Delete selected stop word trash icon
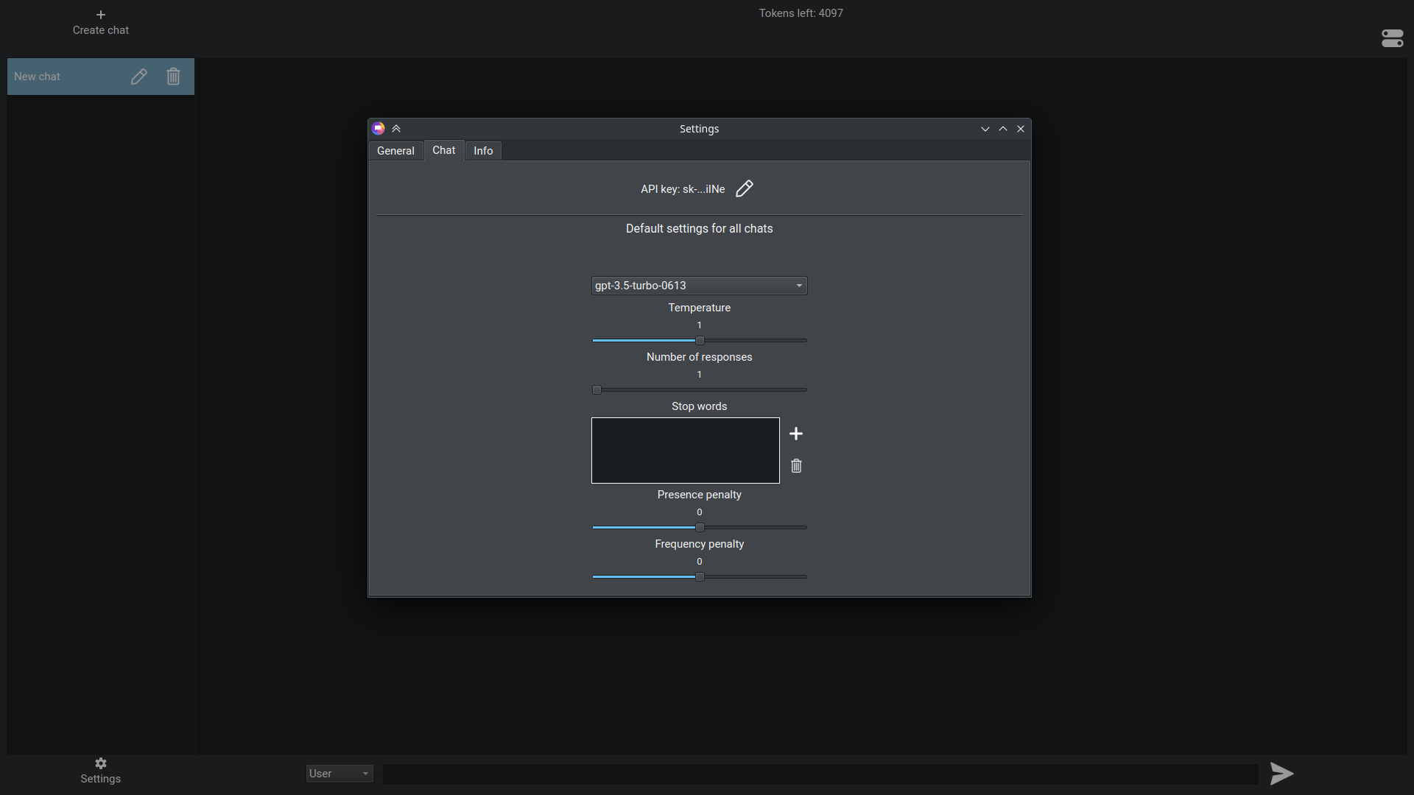 coord(796,465)
